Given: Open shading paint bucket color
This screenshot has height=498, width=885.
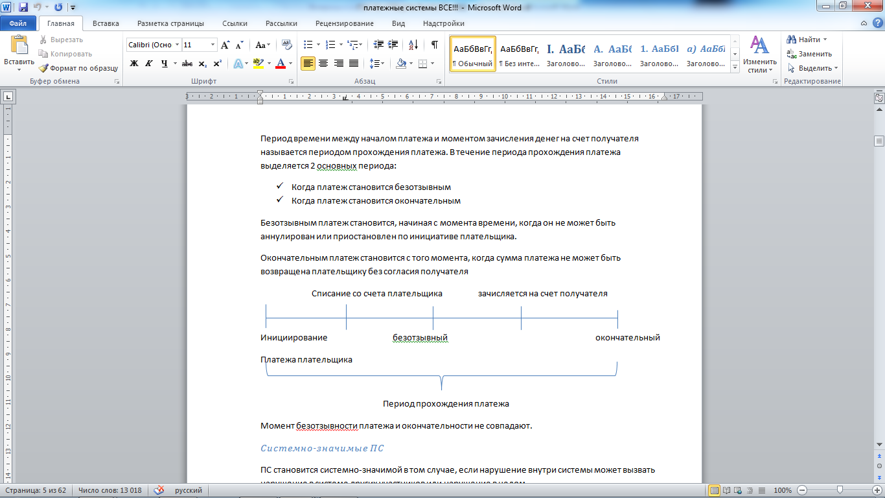Looking at the screenshot, I should point(400,64).
